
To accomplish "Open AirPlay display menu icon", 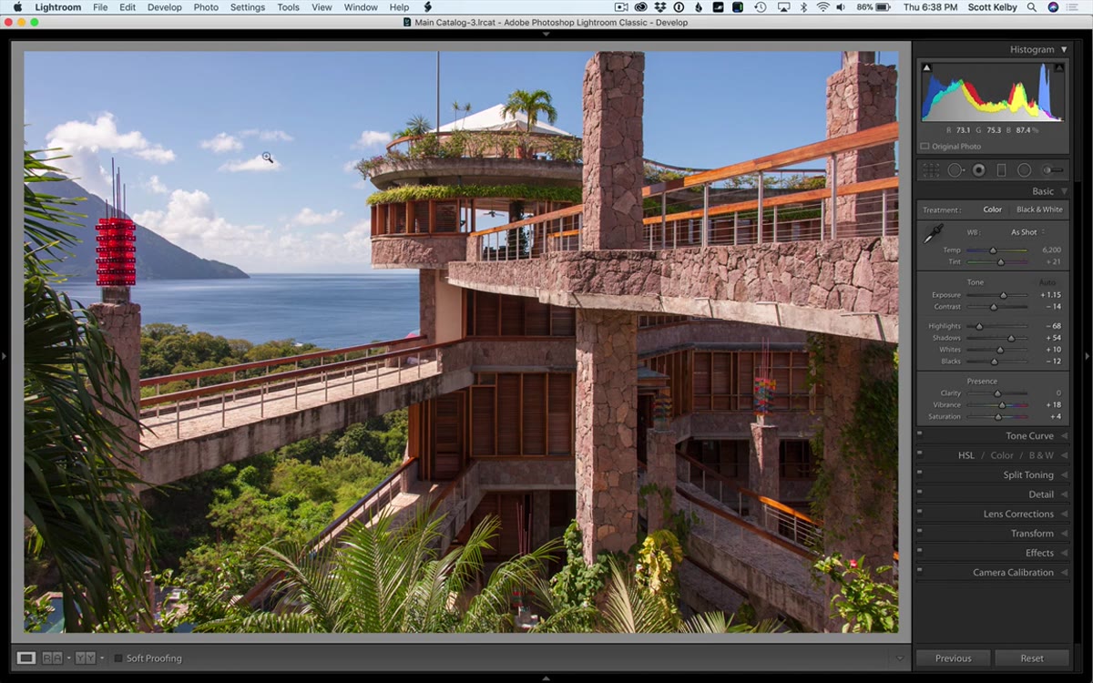I will 783,7.
